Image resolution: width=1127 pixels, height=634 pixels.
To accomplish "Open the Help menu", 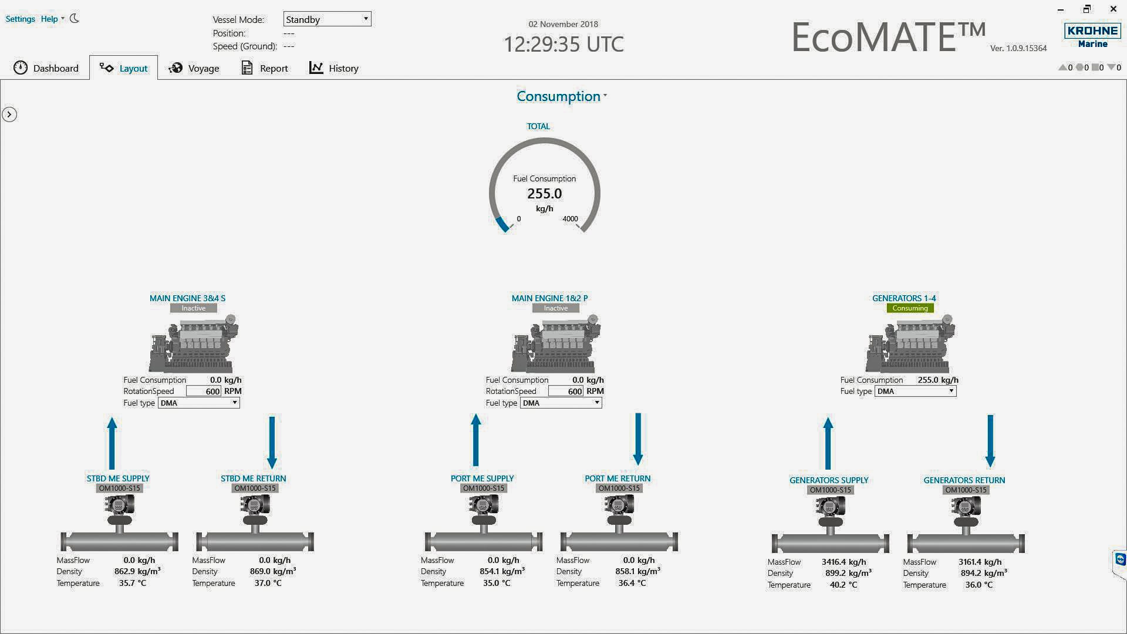I will (49, 18).
